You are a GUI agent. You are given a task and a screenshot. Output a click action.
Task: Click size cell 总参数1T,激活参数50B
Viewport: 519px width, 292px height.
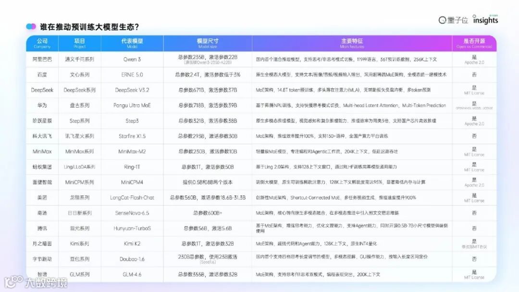pyautogui.click(x=208, y=167)
